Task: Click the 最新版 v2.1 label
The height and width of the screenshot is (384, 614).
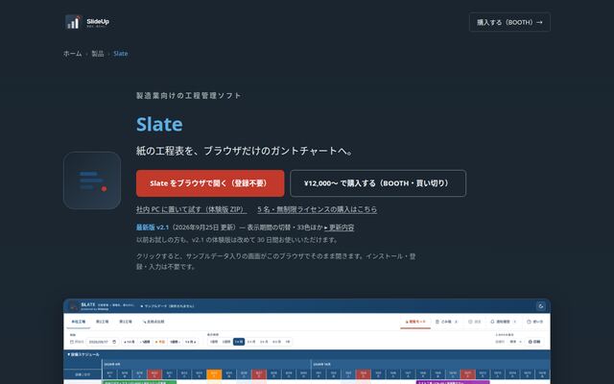Action: click(153, 228)
